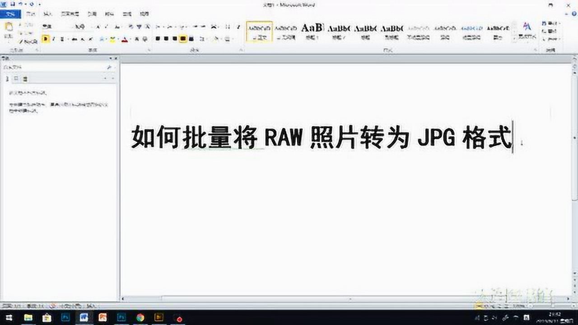Toggle Strikethrough formatting
This screenshot has height=325, width=578.
point(75,39)
